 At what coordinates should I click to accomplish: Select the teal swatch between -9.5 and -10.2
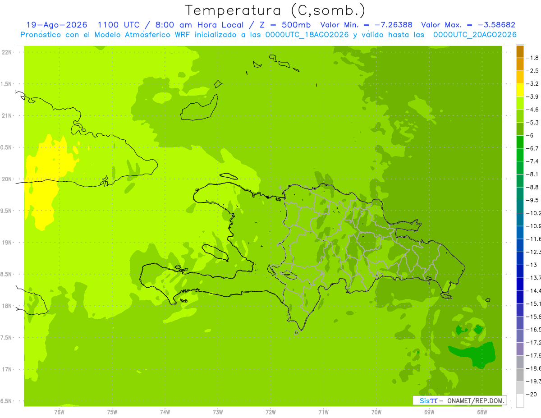click(520, 207)
